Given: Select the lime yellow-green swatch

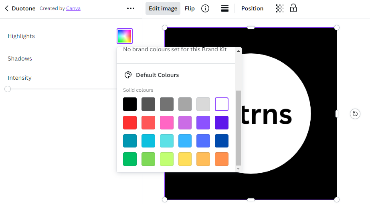Looking at the screenshot, I should click(x=167, y=159).
